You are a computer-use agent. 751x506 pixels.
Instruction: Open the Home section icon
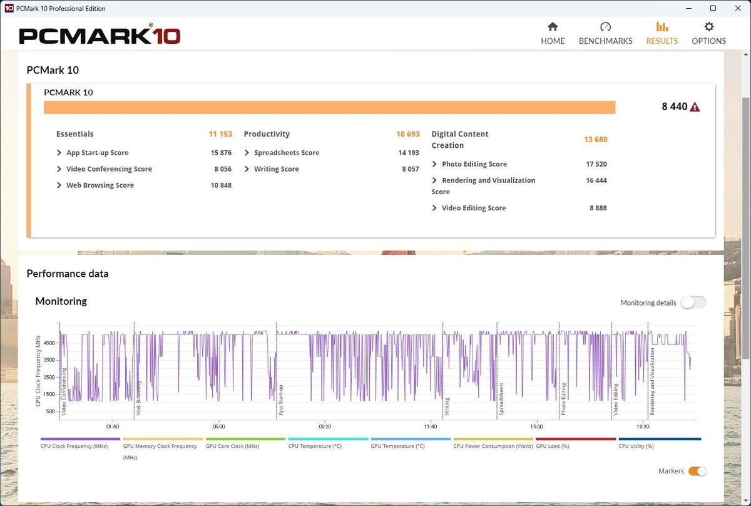coord(553,27)
